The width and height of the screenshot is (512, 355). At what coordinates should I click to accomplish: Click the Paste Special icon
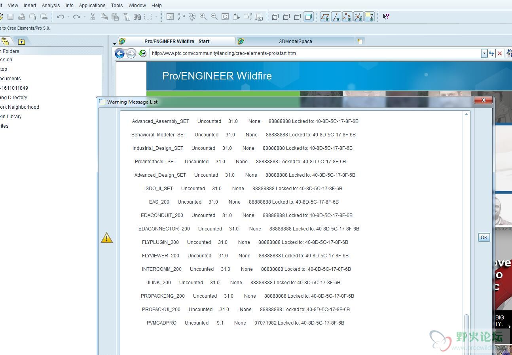point(126,17)
